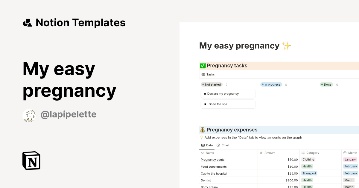Viewport: 359px width, 188px height.
Task: Click the pink January month tag
Action: [350, 159]
